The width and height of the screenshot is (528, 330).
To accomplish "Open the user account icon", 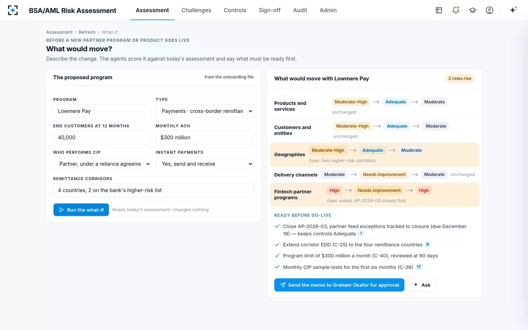I will tap(489, 10).
